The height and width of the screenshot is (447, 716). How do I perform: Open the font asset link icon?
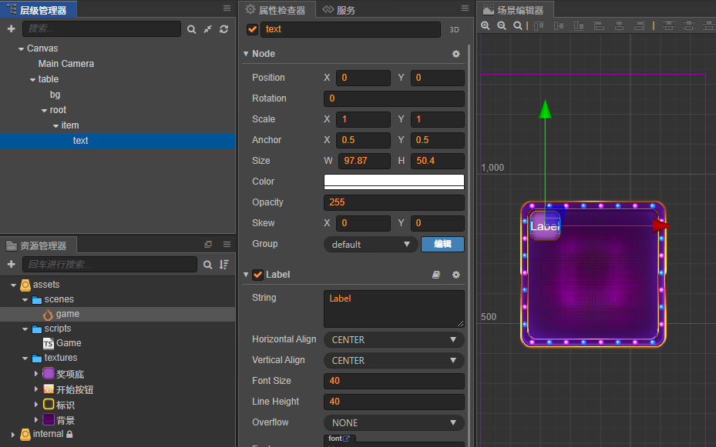[347, 439]
